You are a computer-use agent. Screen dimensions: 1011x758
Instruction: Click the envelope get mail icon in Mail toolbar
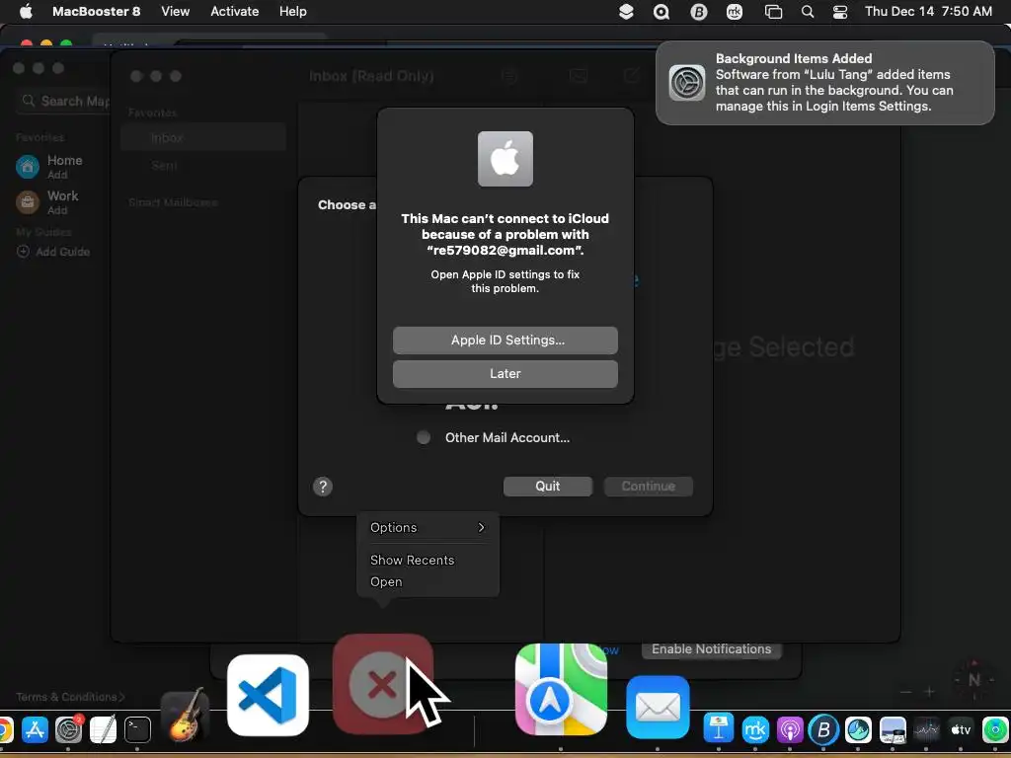[579, 76]
